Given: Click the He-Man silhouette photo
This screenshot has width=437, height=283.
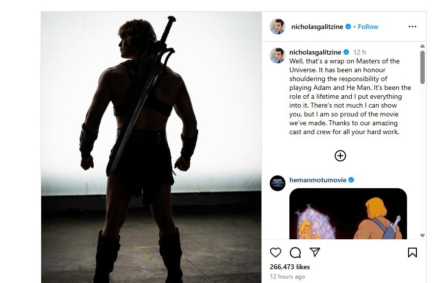Looking at the screenshot, I should (151, 147).
